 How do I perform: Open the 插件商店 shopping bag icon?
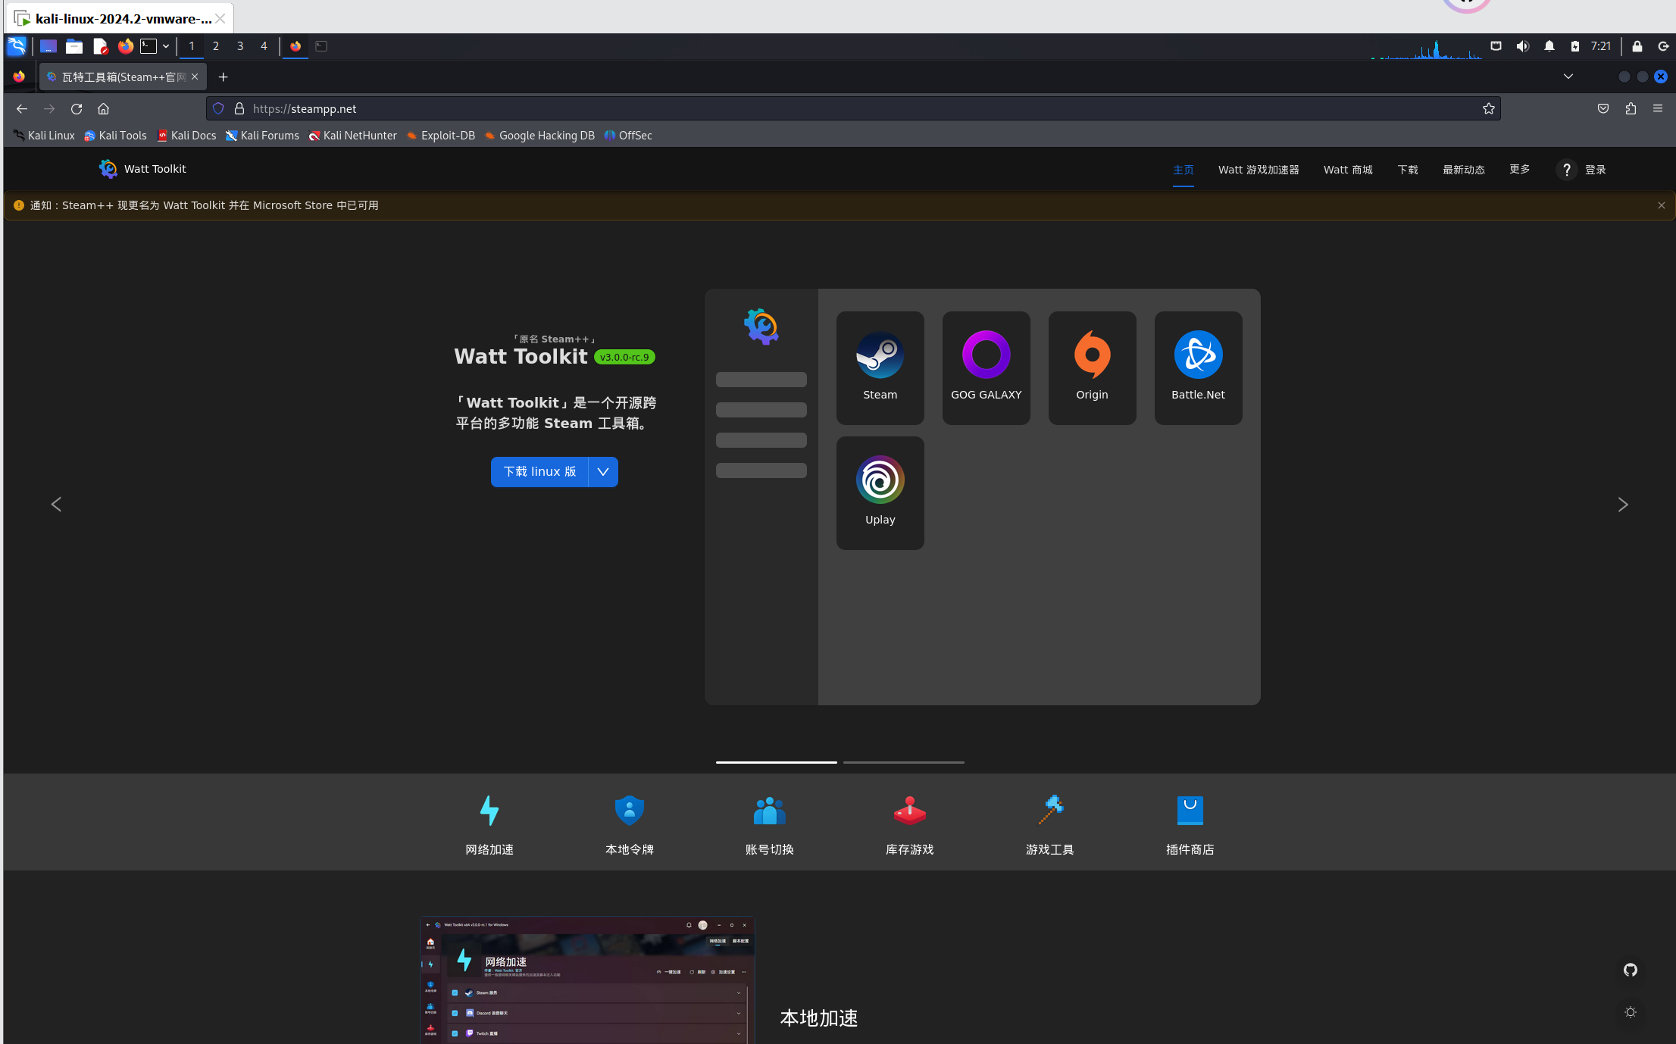(x=1190, y=811)
